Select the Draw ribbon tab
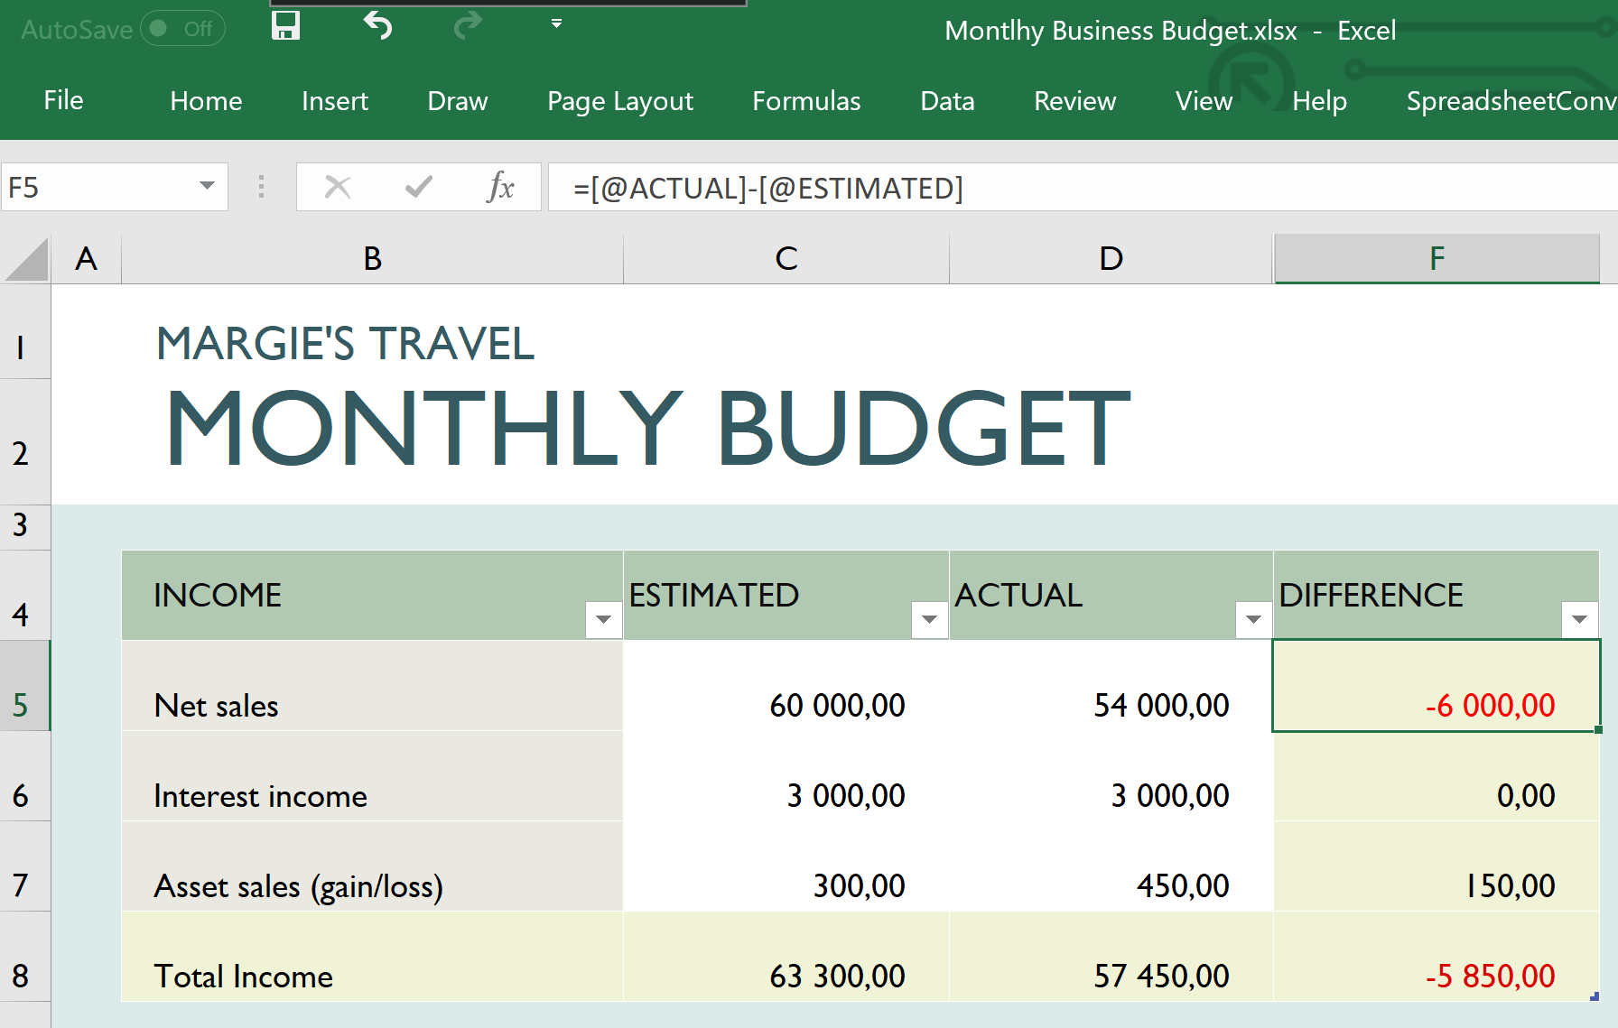1618x1028 pixels. tap(458, 100)
